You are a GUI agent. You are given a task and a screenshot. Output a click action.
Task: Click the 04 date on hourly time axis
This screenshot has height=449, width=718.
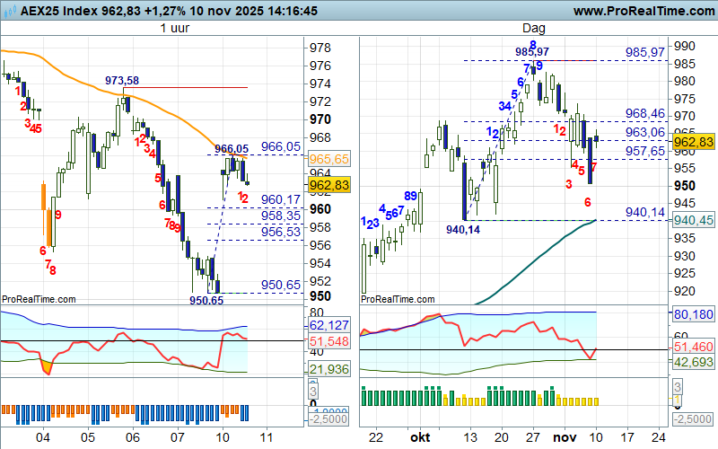pos(42,437)
